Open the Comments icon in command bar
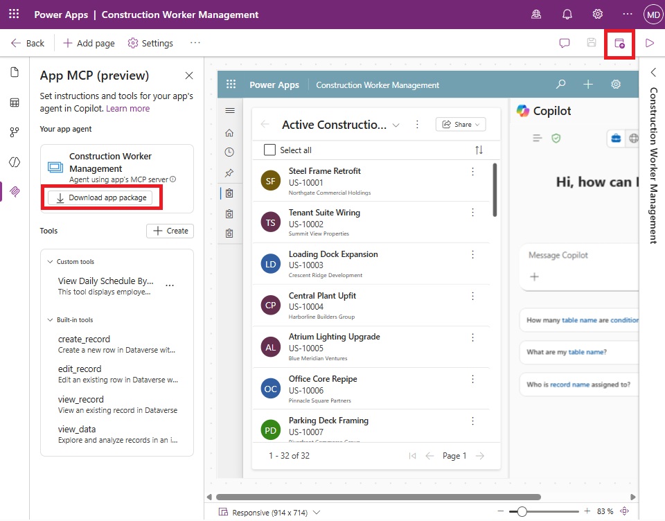The width and height of the screenshot is (665, 521). 564,43
